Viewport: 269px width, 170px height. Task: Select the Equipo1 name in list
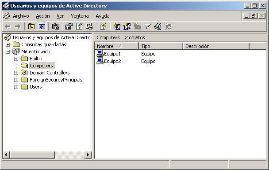click(112, 54)
